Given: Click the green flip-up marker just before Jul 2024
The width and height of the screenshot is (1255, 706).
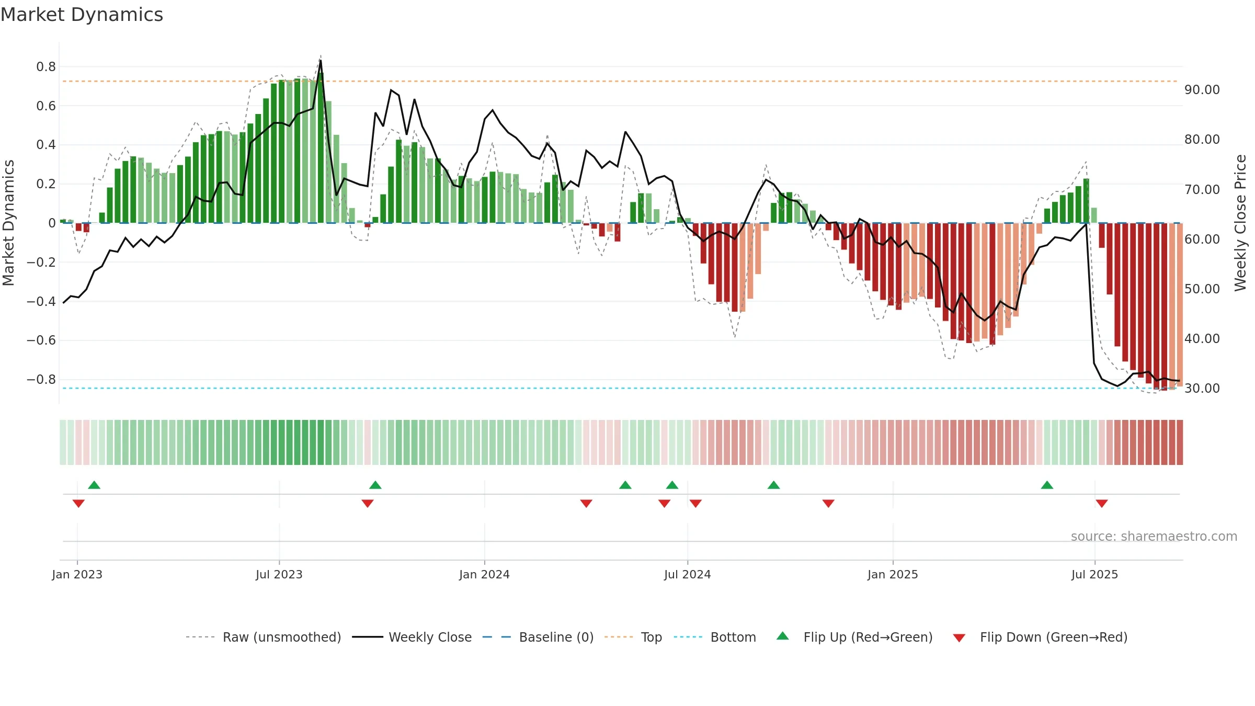Looking at the screenshot, I should [672, 485].
